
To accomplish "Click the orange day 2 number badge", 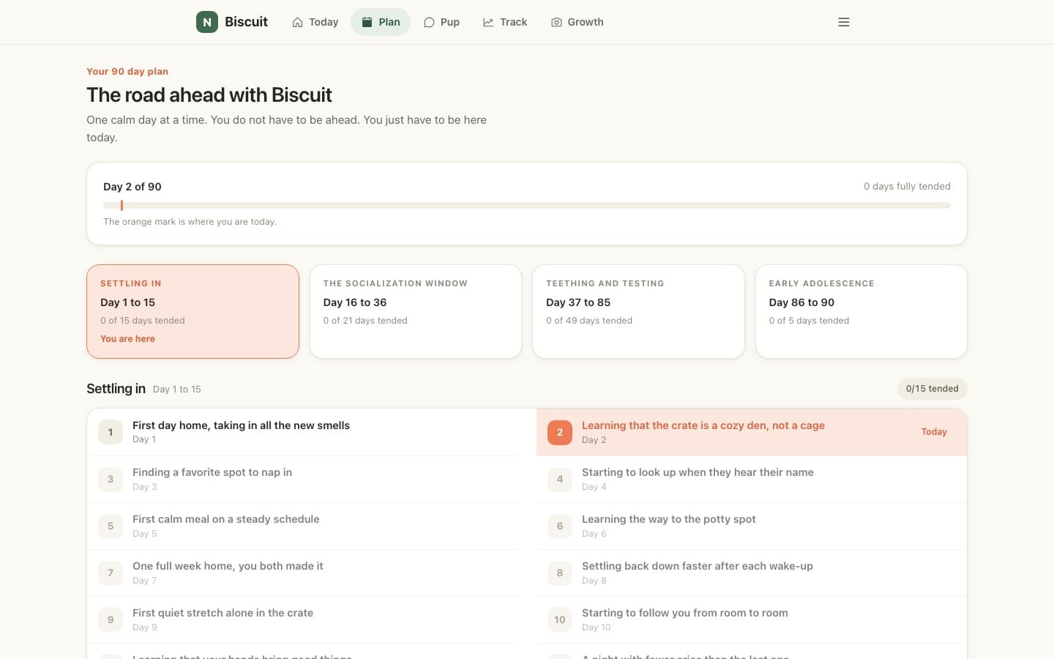I will pos(560,432).
